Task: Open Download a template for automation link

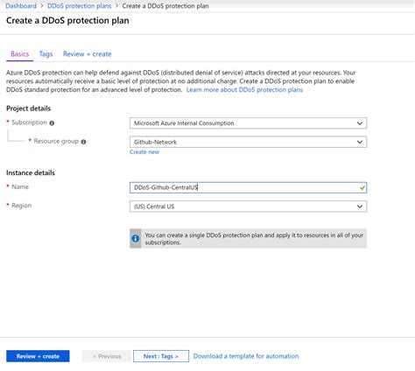Action: coord(246,356)
